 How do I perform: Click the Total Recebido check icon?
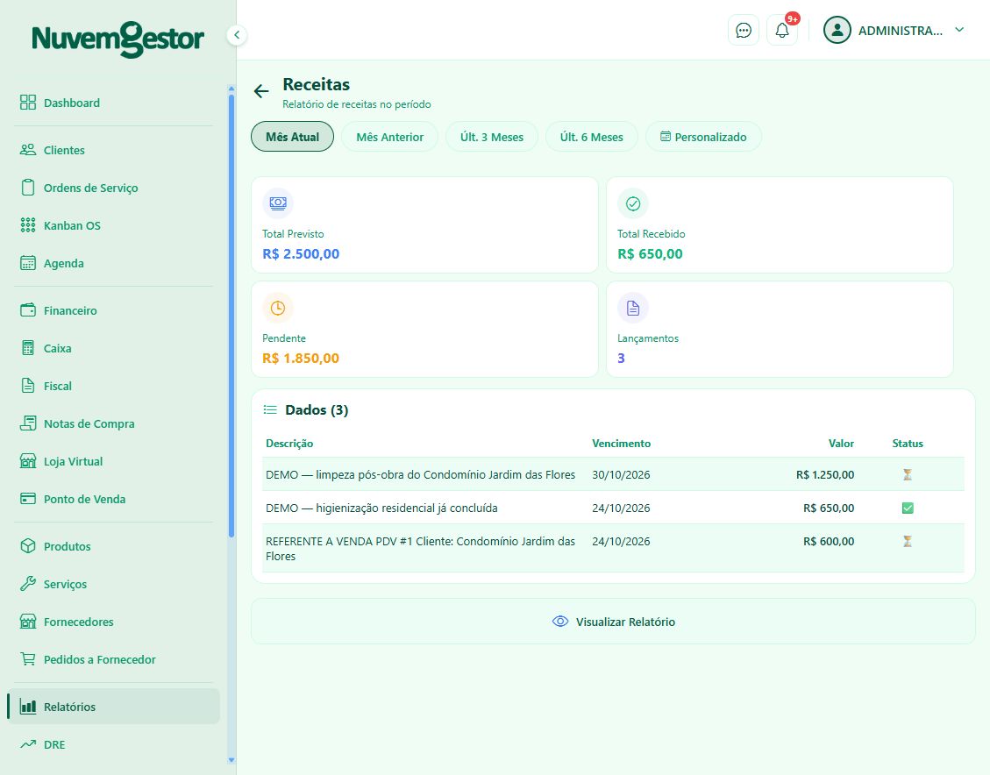(x=632, y=203)
